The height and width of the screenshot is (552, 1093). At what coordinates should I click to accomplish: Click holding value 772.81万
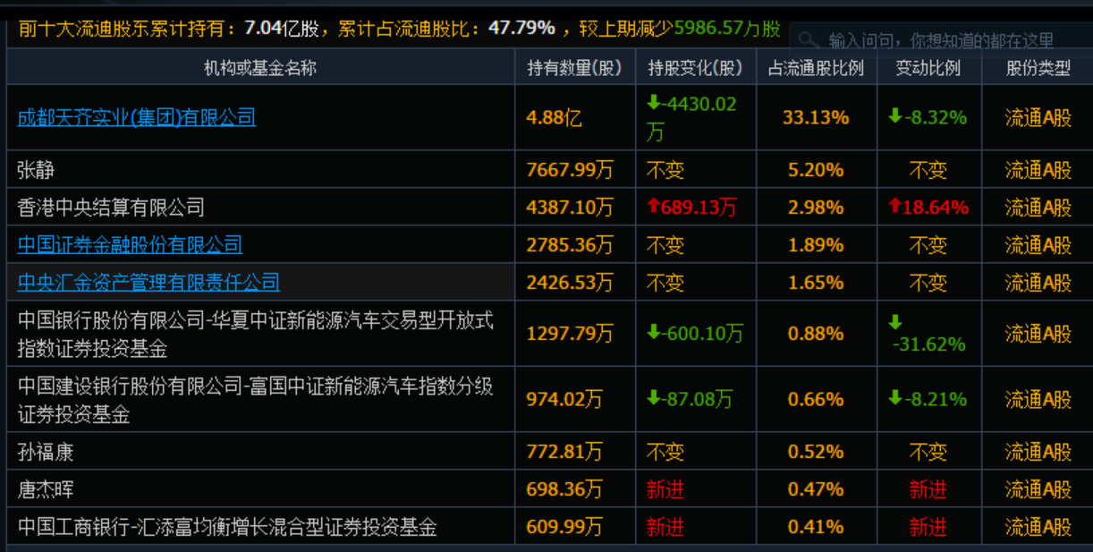(x=564, y=452)
